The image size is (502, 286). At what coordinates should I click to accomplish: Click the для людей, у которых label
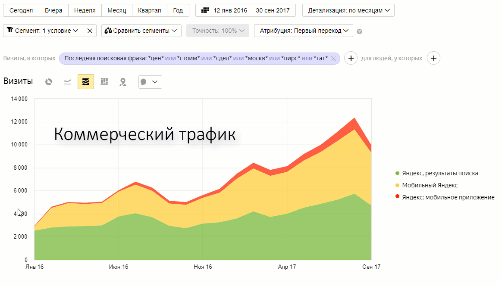(x=392, y=59)
